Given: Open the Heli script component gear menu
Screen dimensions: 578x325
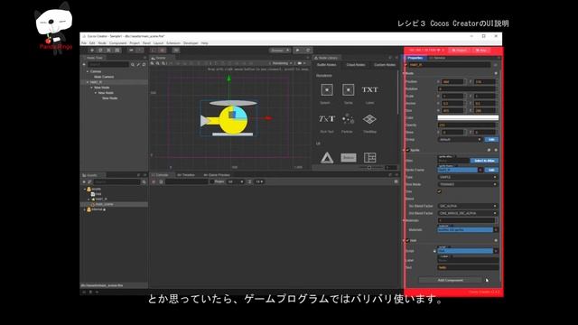Looking at the screenshot, I should click(496, 241).
